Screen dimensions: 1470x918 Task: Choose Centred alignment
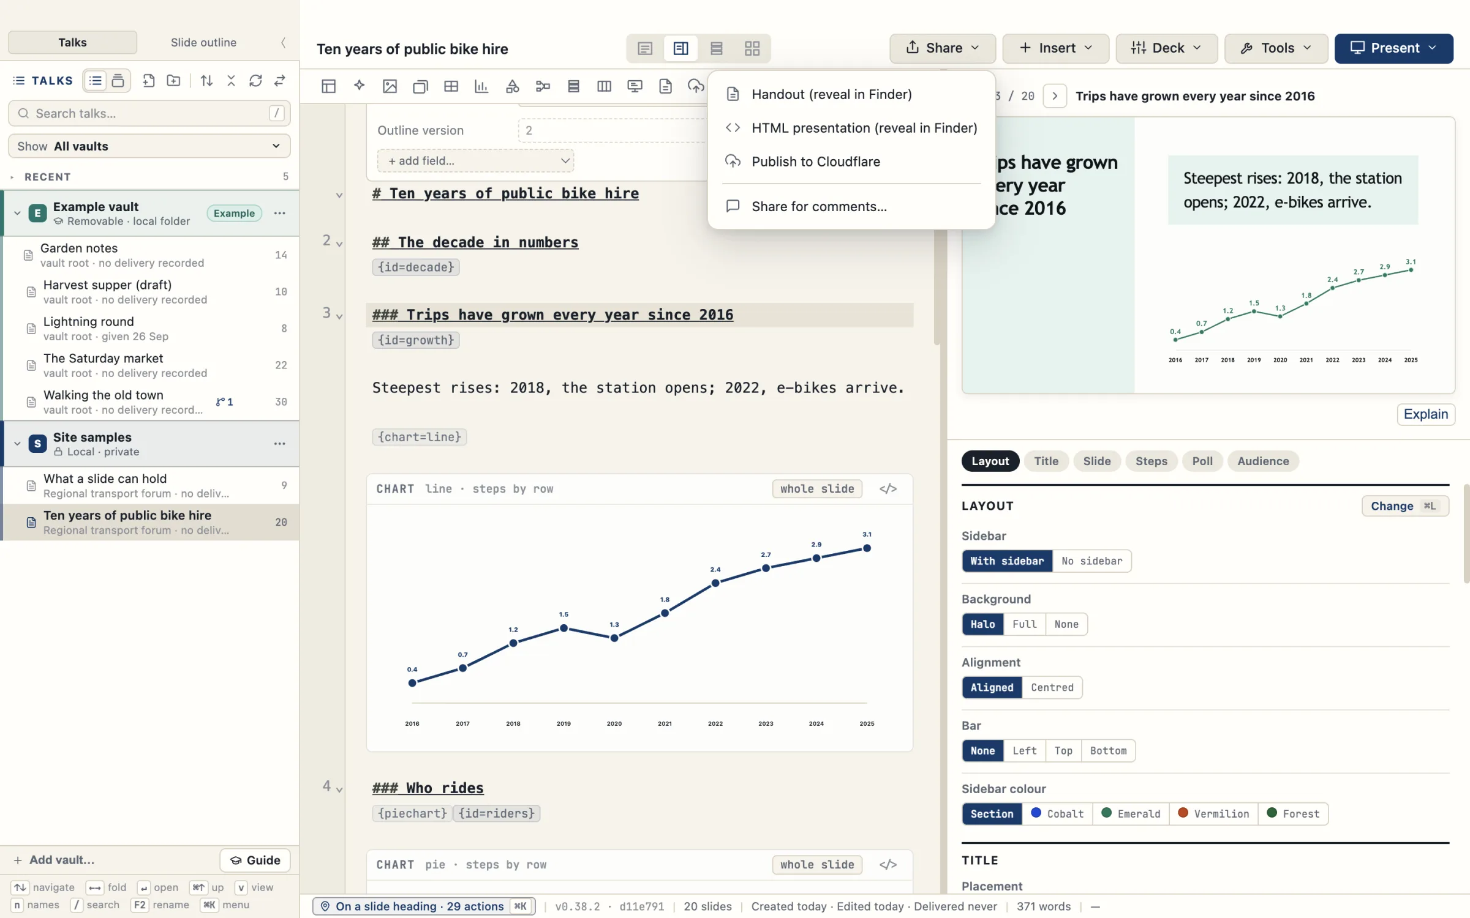click(x=1052, y=687)
